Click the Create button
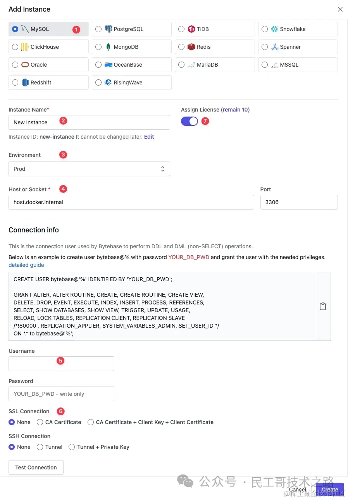Viewport: 348px width, 500px height. (x=330, y=490)
